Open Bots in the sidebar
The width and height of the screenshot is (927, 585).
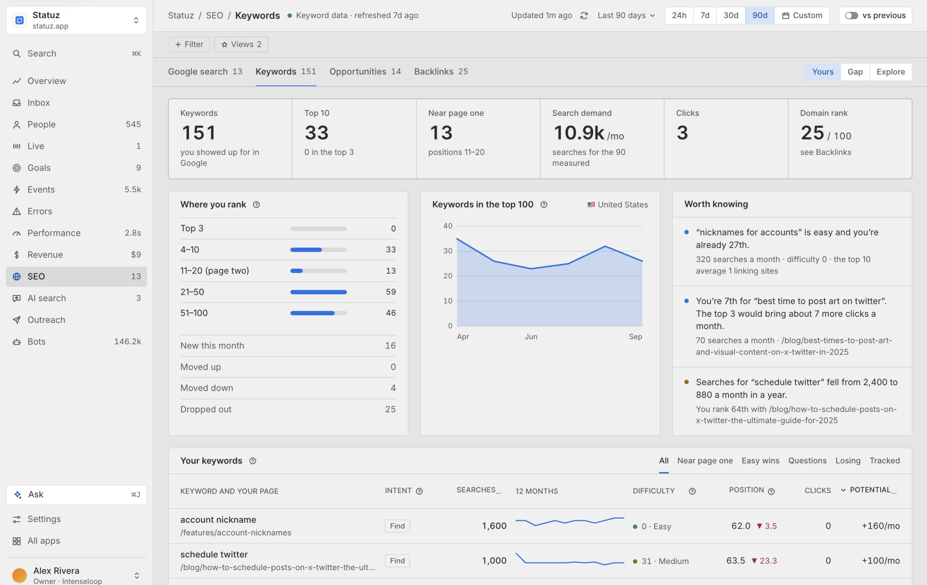tap(77, 342)
